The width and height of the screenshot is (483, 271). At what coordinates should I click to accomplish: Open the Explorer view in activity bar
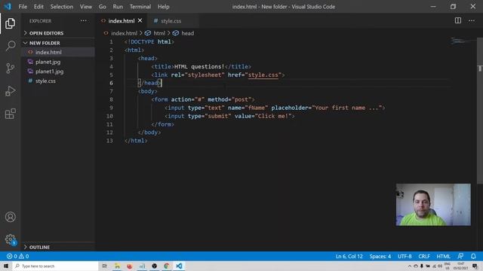tap(10, 23)
